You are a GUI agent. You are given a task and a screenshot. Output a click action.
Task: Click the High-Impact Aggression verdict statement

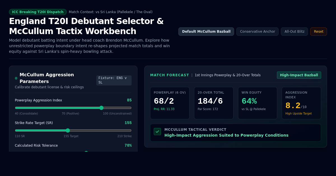(226, 135)
